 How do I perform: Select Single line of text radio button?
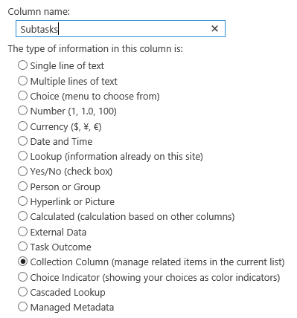[22, 65]
